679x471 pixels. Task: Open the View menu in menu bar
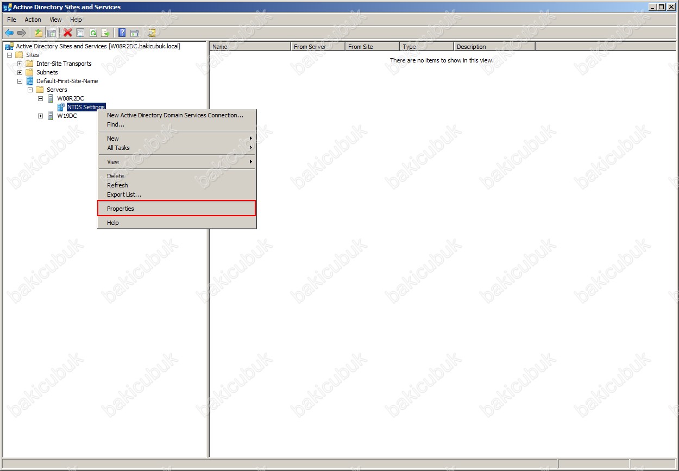[x=56, y=20]
